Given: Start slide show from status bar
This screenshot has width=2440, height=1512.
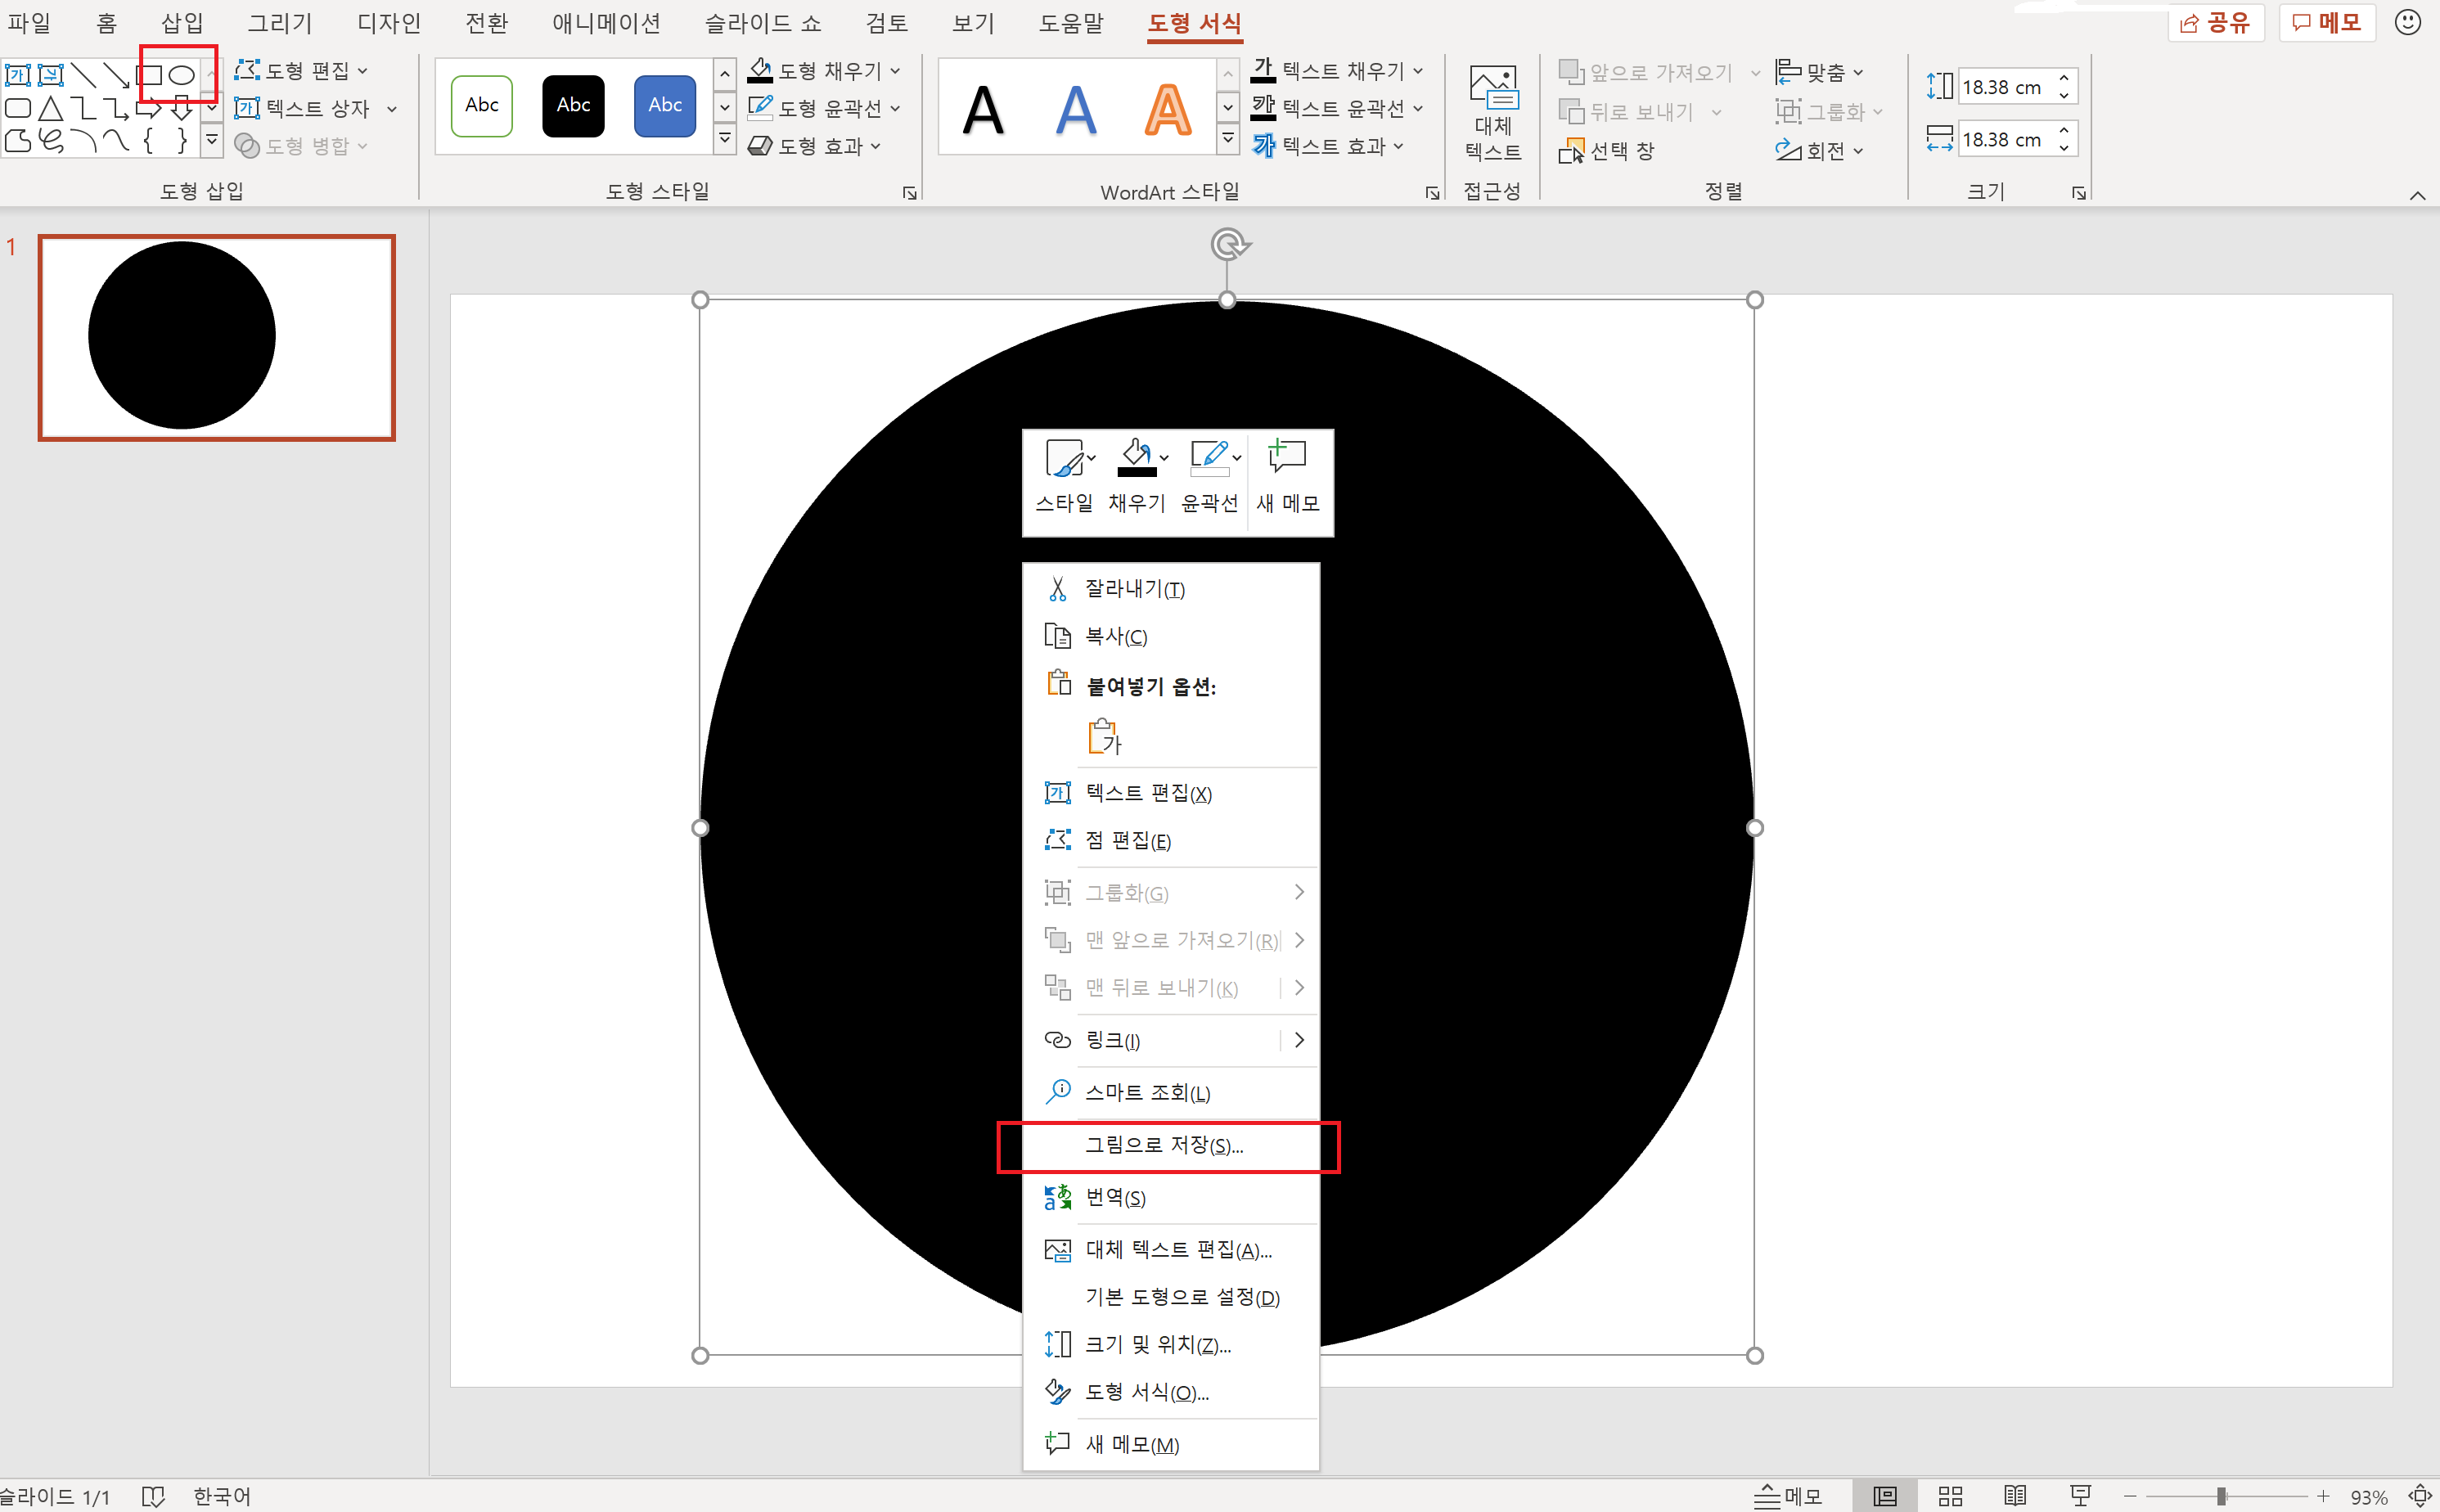Looking at the screenshot, I should [x=2080, y=1496].
